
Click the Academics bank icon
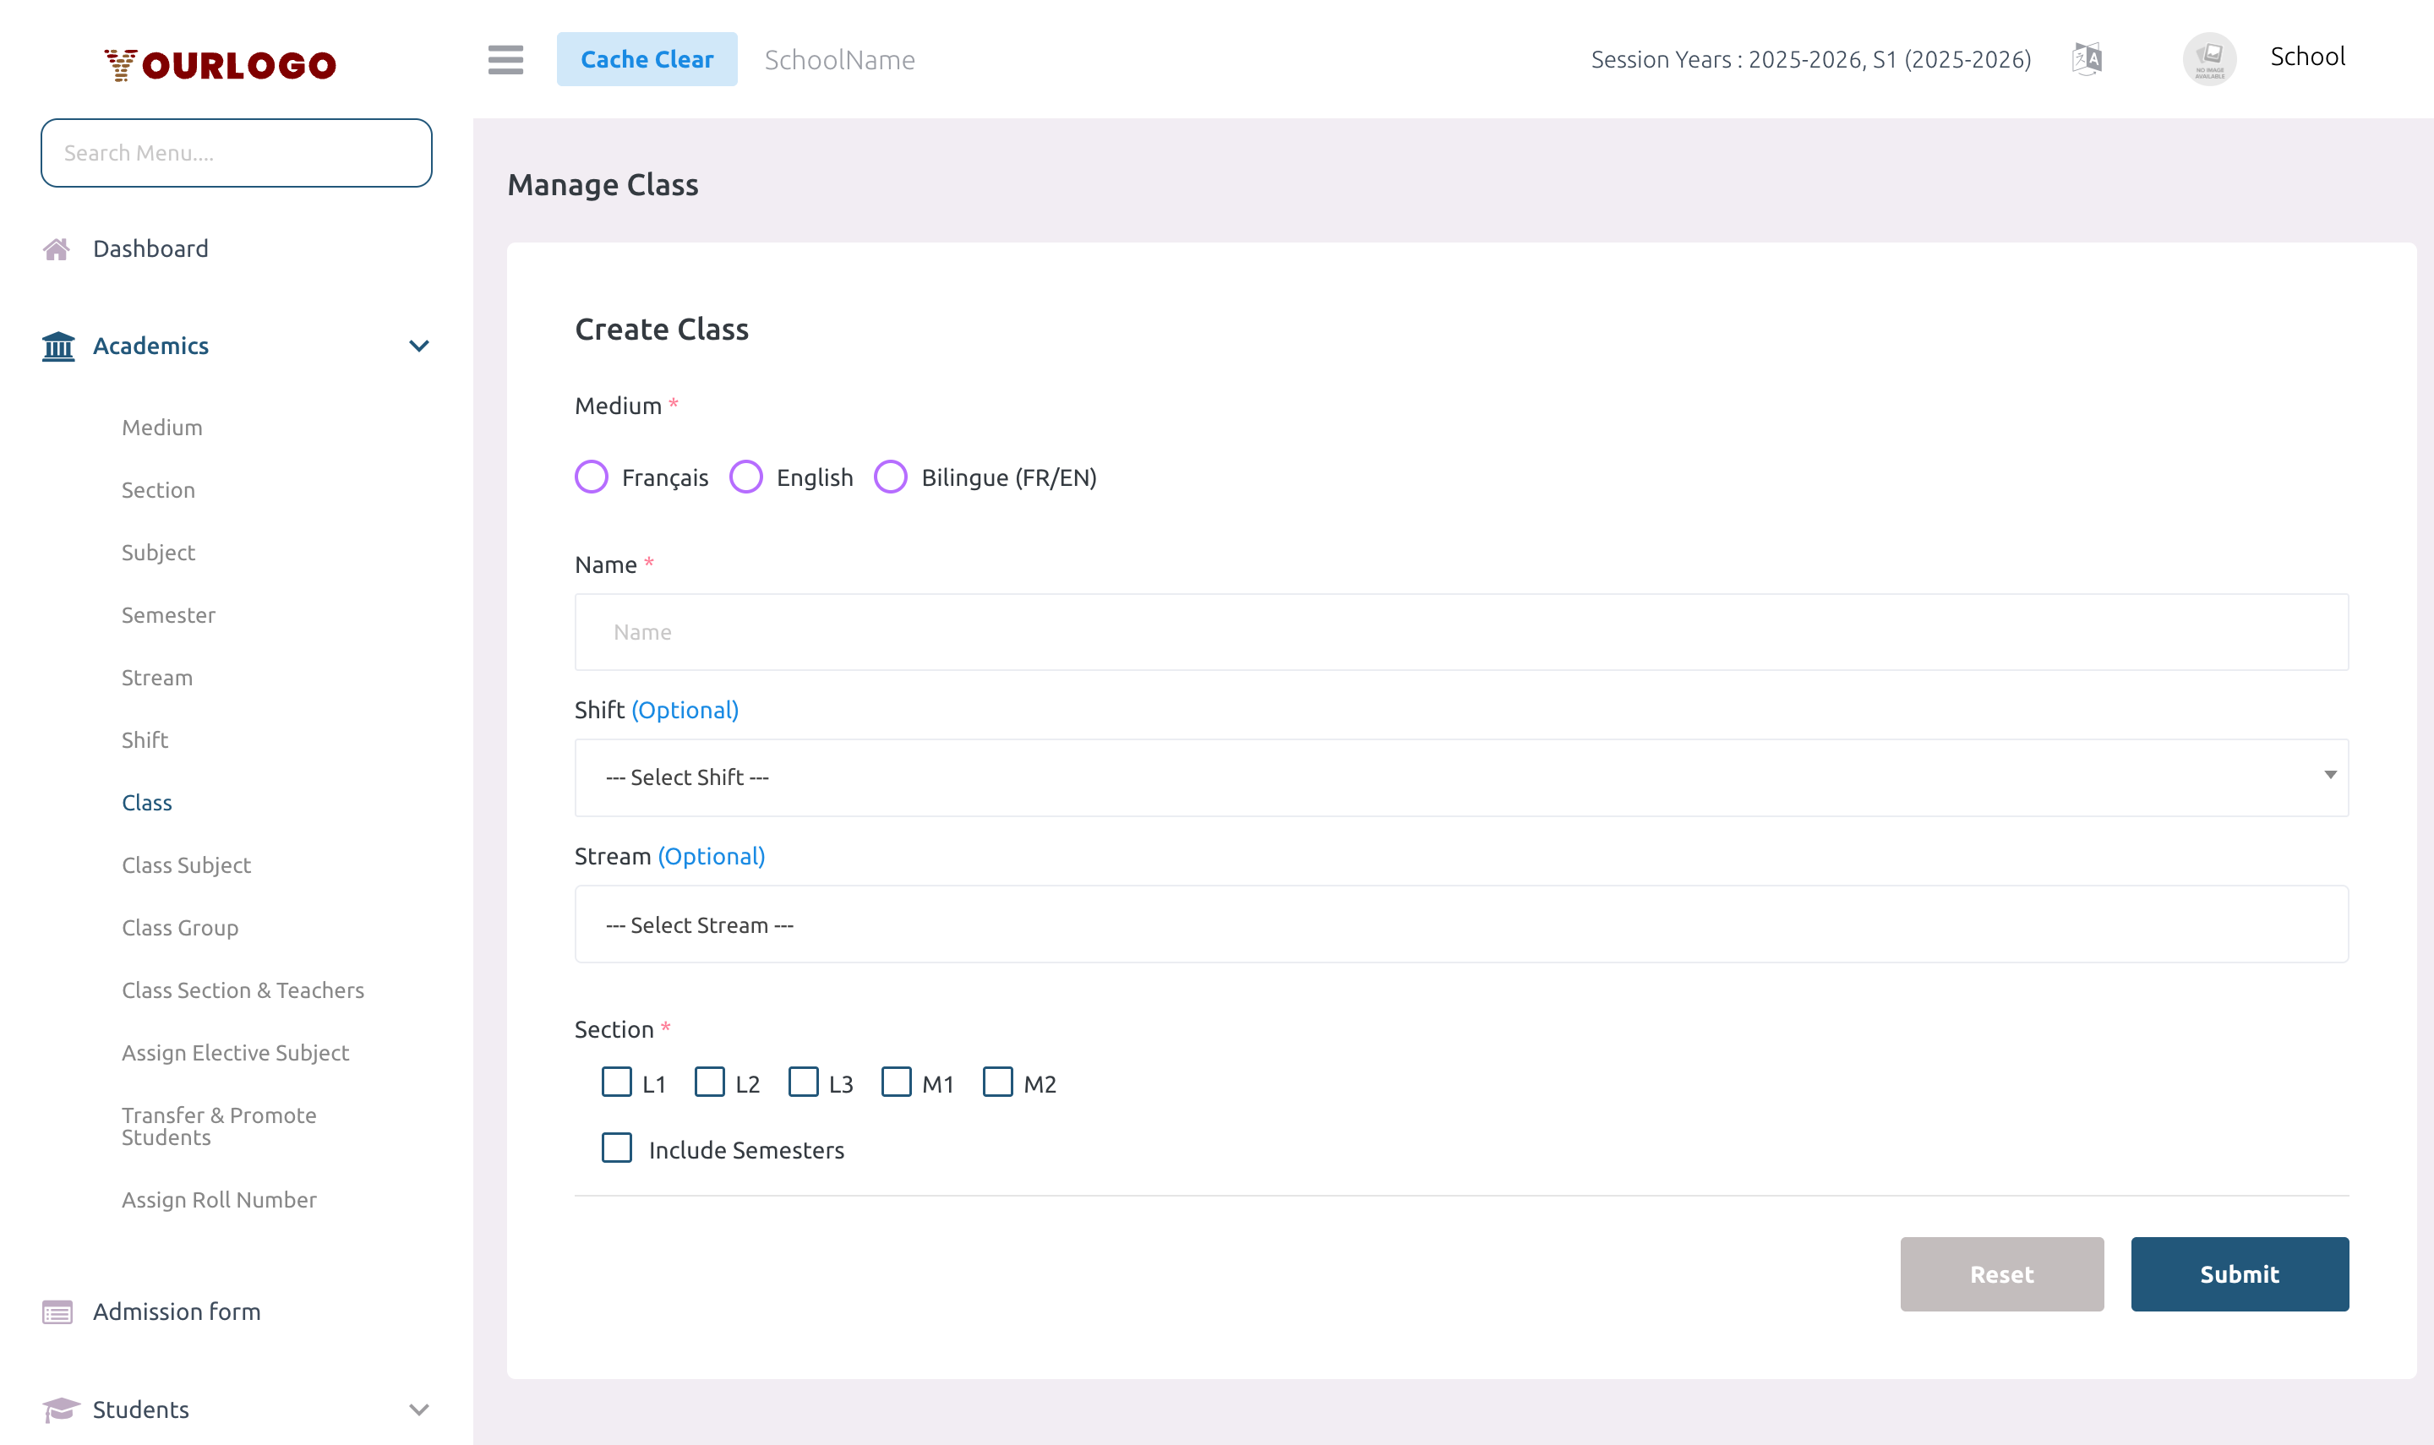57,346
